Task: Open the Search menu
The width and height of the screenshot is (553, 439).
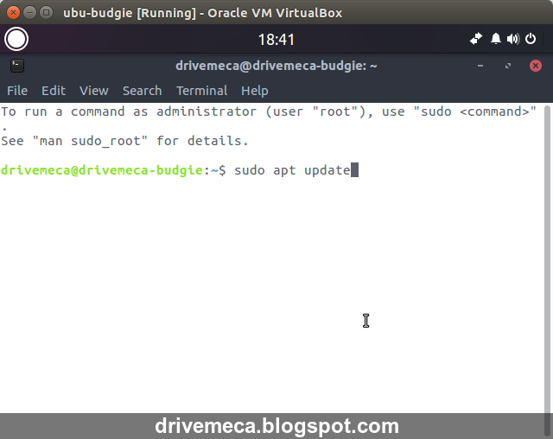Action: (142, 91)
